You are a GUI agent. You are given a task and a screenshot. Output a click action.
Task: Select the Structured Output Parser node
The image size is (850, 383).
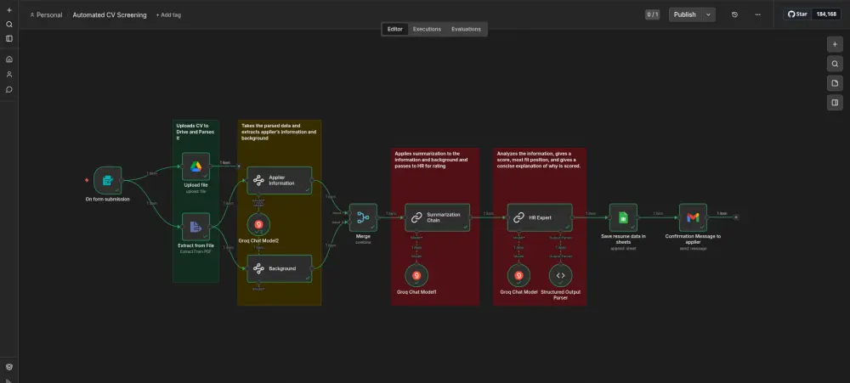pos(560,276)
